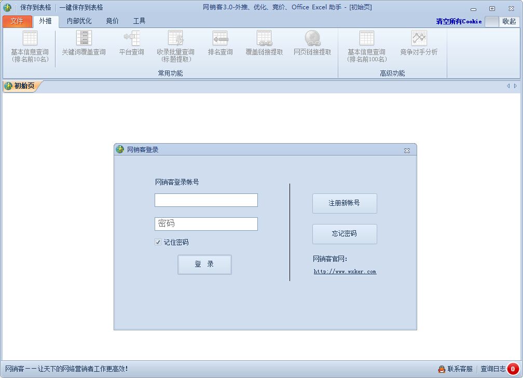This screenshot has width=523, height=378.
Task: Open the 关键词覆盖查询 tool
Action: click(x=83, y=46)
